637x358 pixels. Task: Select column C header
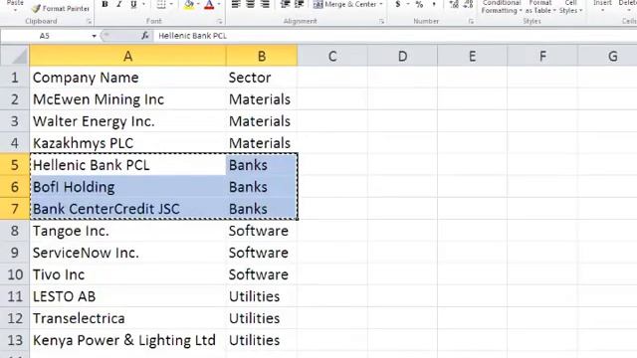pyautogui.click(x=332, y=56)
